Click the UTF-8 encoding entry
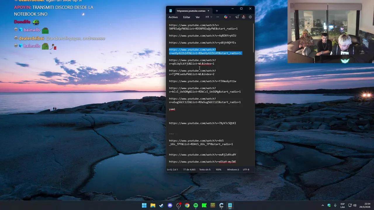 (x=246, y=169)
